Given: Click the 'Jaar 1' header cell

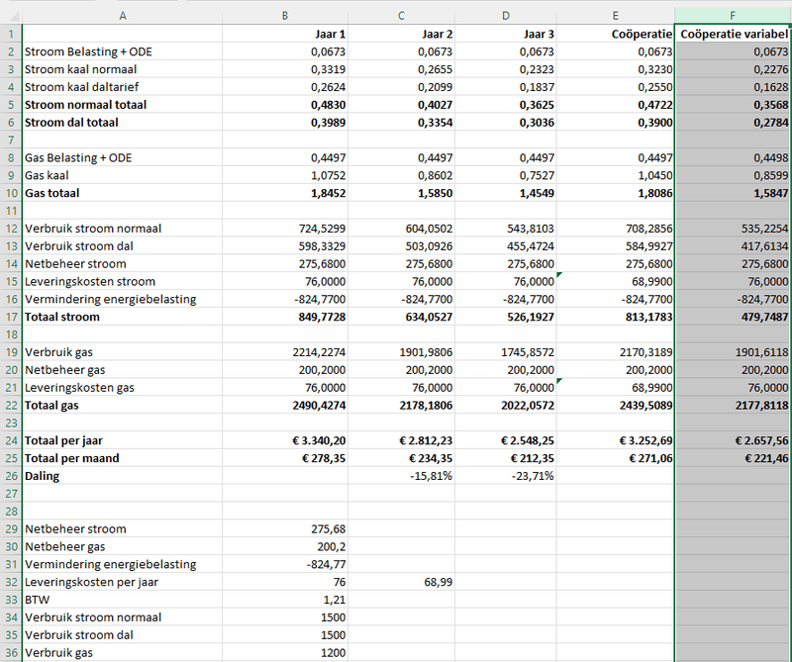Looking at the screenshot, I should pos(285,34).
